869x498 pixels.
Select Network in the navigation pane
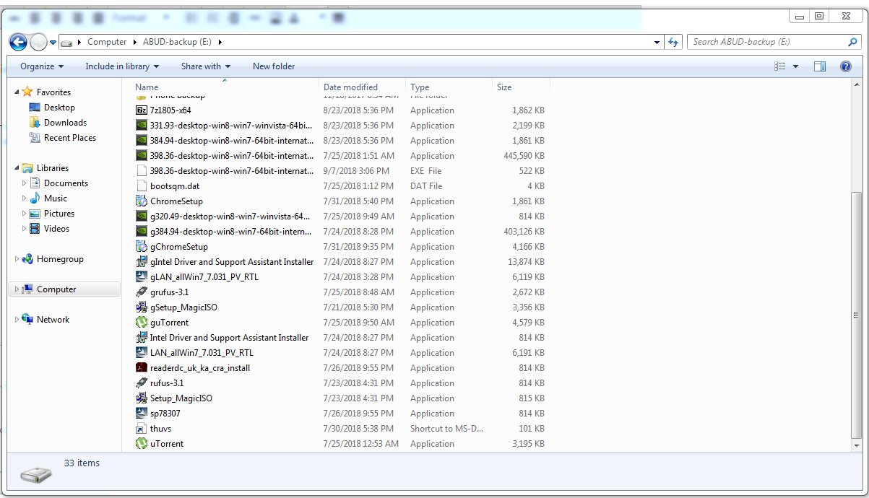tap(53, 320)
